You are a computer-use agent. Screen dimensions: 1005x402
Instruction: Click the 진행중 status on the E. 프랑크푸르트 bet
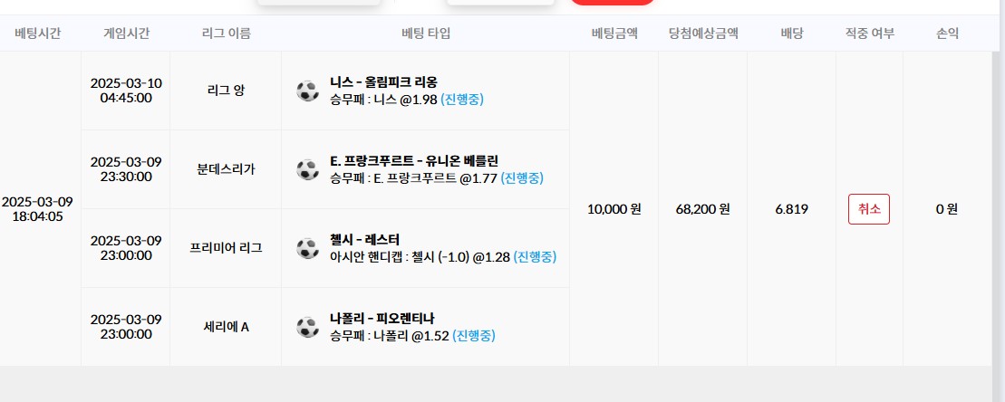pyautogui.click(x=521, y=178)
